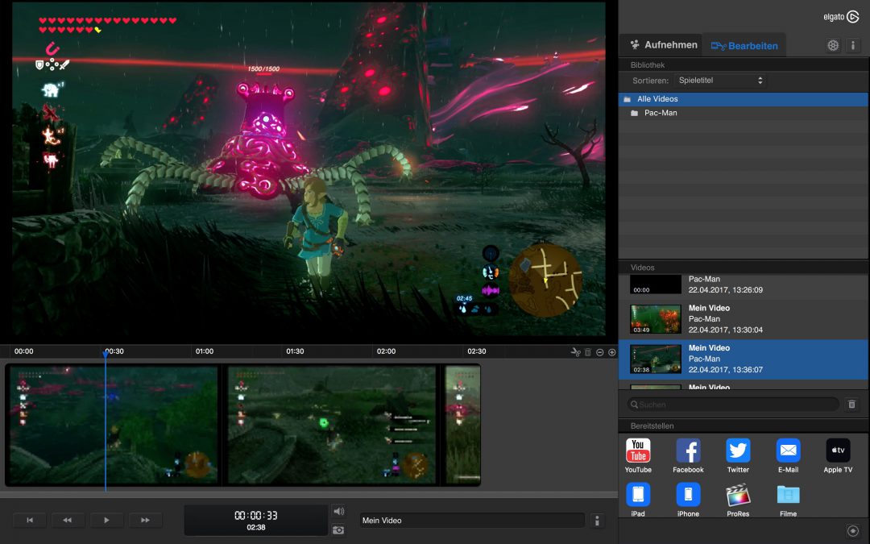
Task: Open settings via the gear icon
Action: coord(833,45)
